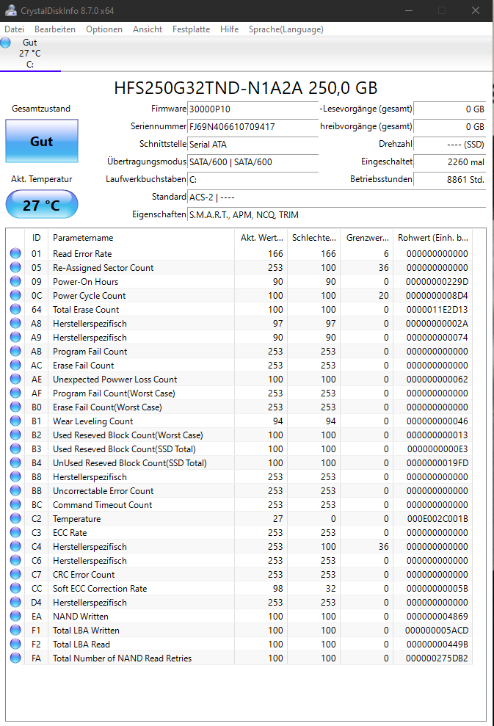Click the Gut health status button
494x726 pixels.
pyautogui.click(x=42, y=141)
